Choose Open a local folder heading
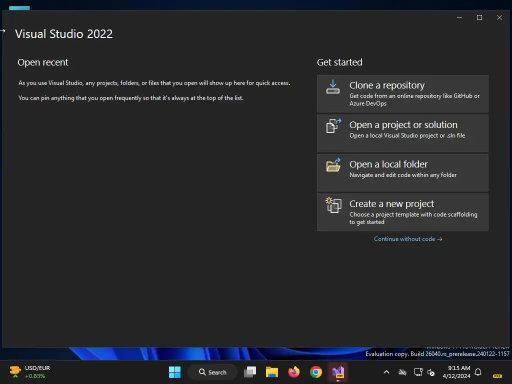This screenshot has height=384, width=512. 388,164
